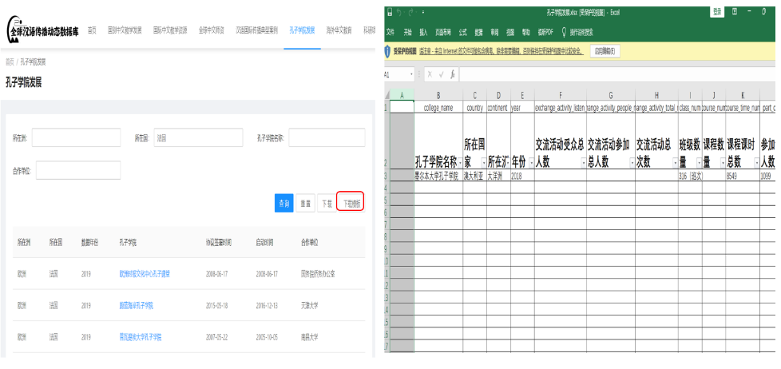Screen dimensions: 781x369
Task: Click the fx insert function icon
Action: coord(453,74)
